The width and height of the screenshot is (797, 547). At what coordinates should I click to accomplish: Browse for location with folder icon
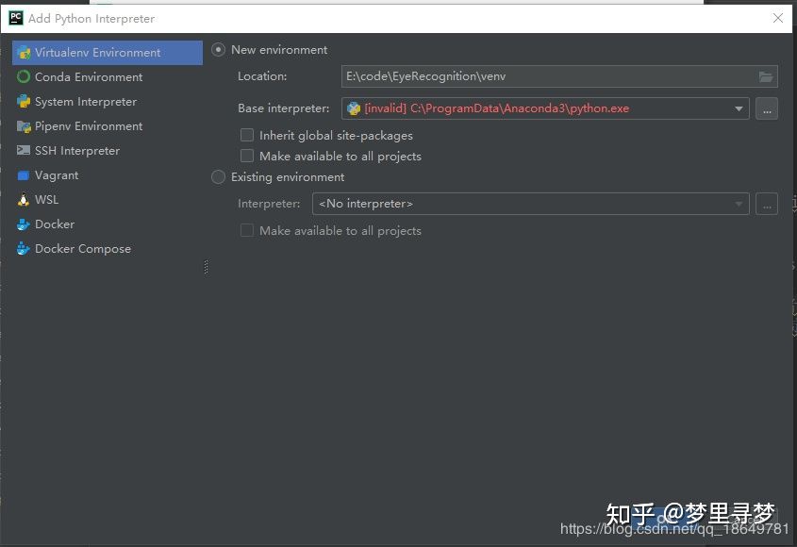point(766,76)
